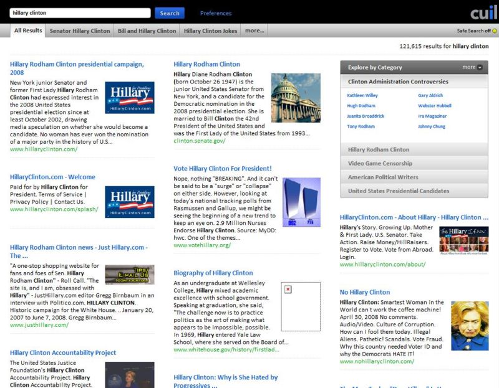Click Hillary logo thumbnail in Welcome result
The image size is (499, 388).
pos(130,202)
